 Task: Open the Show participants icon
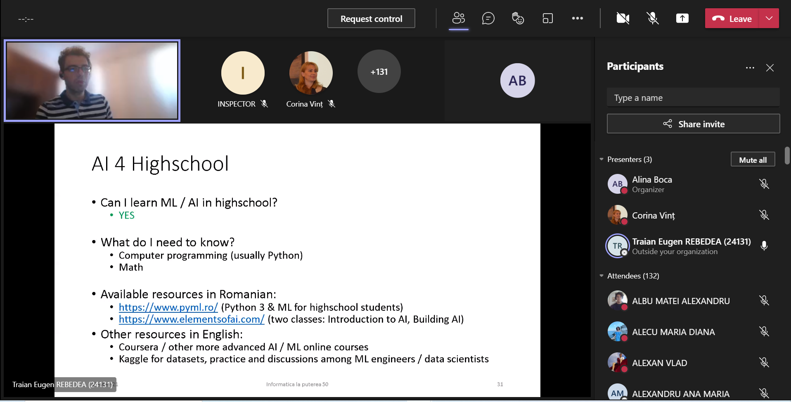[x=458, y=19]
